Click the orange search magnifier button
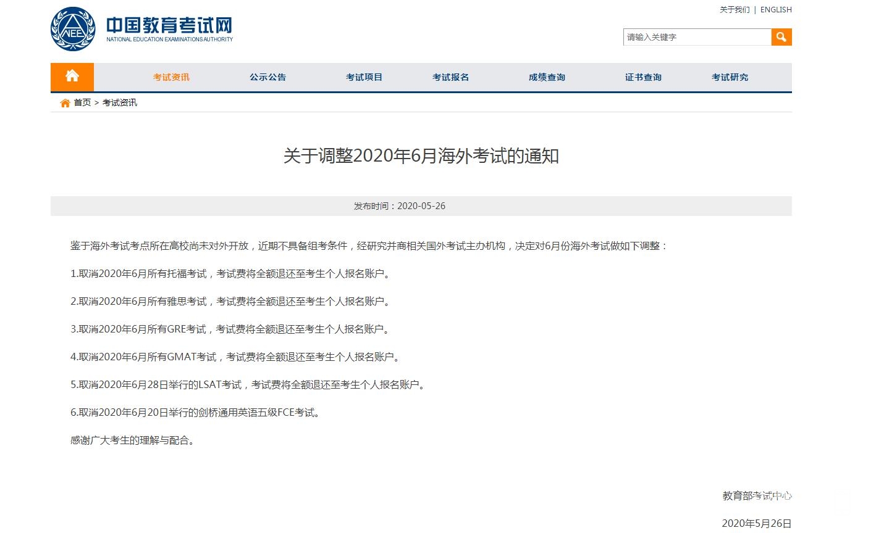This screenshot has height=533, width=876. [x=781, y=37]
